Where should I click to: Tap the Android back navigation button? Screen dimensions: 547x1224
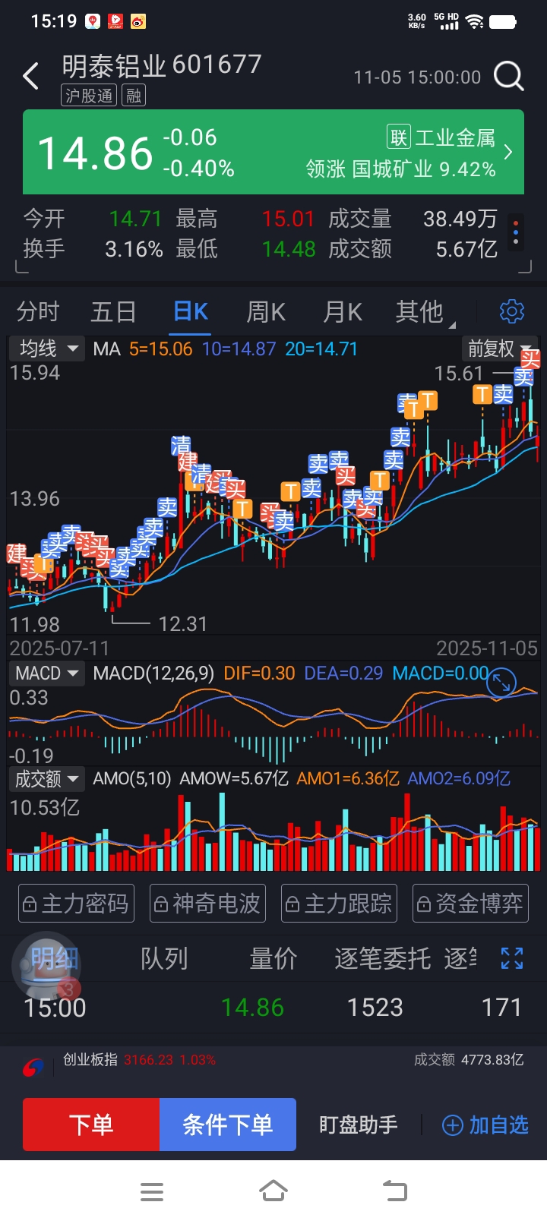click(395, 1191)
